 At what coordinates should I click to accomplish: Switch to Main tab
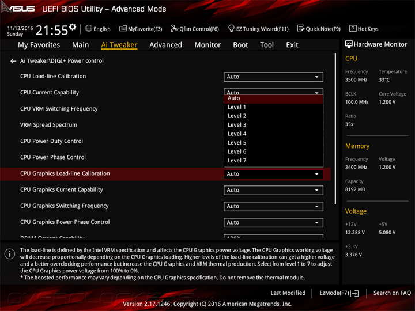pyautogui.click(x=81, y=45)
